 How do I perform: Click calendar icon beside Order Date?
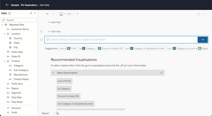pos(8,52)
